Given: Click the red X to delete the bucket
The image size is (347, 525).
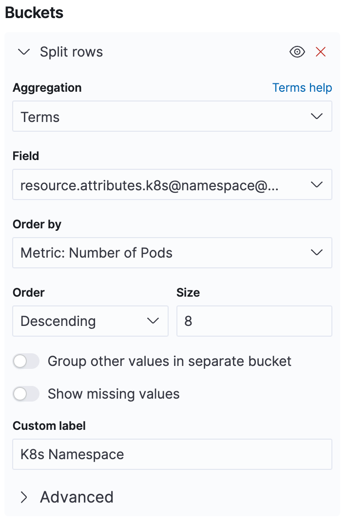Looking at the screenshot, I should tap(320, 51).
